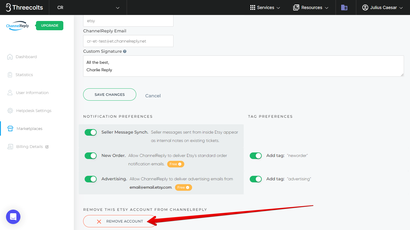Click the Marketplaces store icon

(10, 128)
